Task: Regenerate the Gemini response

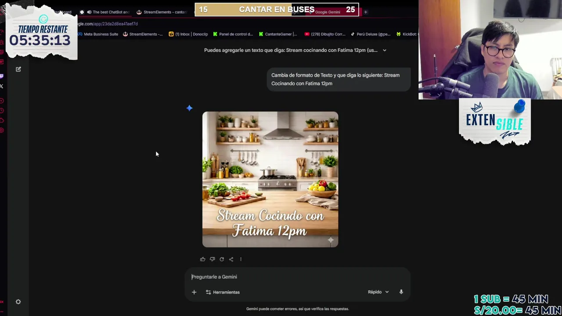Action: [222, 259]
